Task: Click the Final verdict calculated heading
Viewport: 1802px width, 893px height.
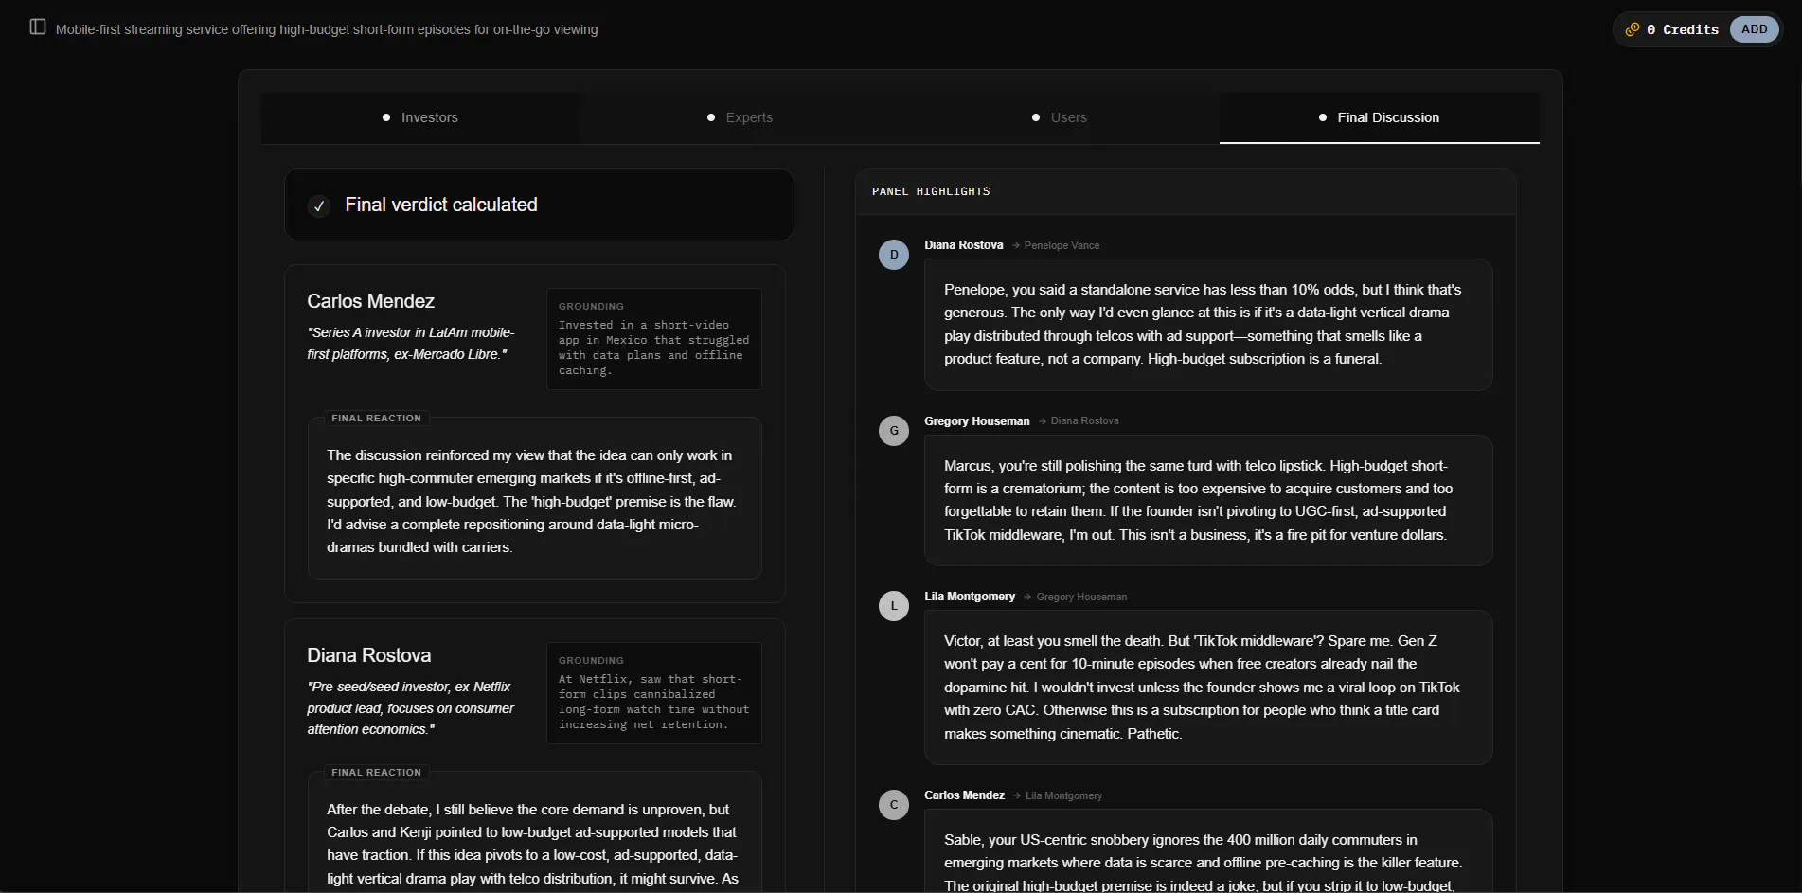Action: (441, 205)
